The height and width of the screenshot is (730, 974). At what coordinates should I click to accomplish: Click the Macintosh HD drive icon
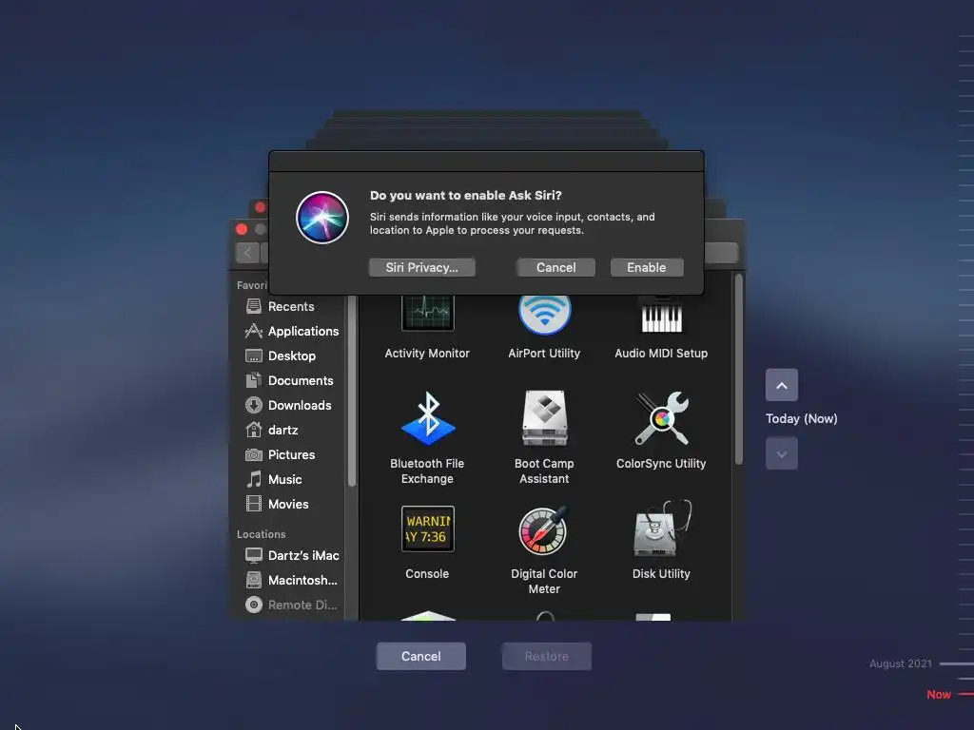pos(253,580)
